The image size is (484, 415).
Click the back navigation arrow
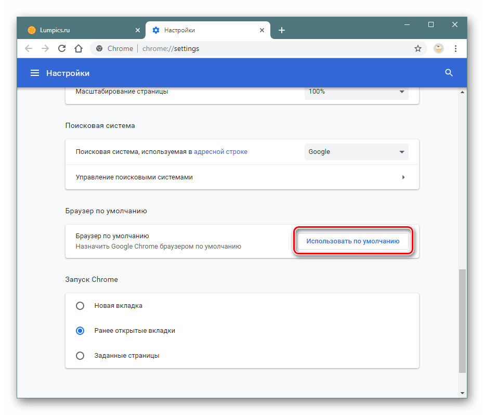coord(29,48)
